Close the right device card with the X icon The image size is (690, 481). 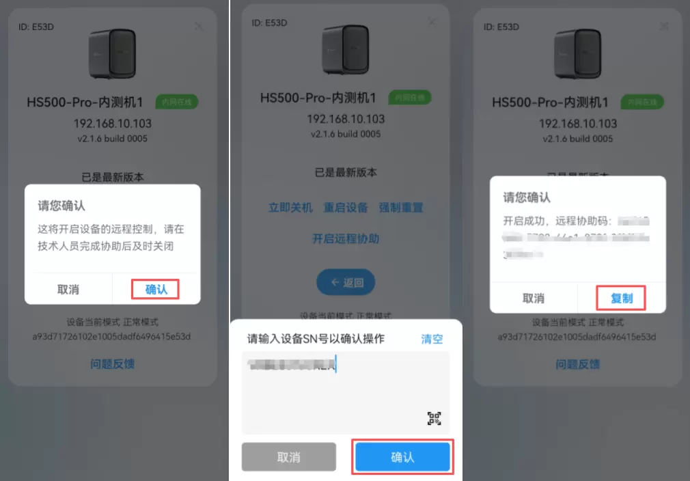[664, 27]
